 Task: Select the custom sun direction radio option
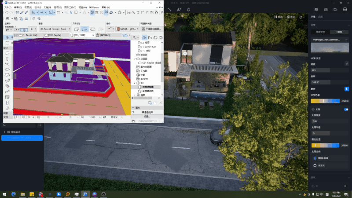[x=315, y=165]
